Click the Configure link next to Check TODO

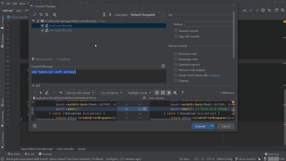[214, 76]
